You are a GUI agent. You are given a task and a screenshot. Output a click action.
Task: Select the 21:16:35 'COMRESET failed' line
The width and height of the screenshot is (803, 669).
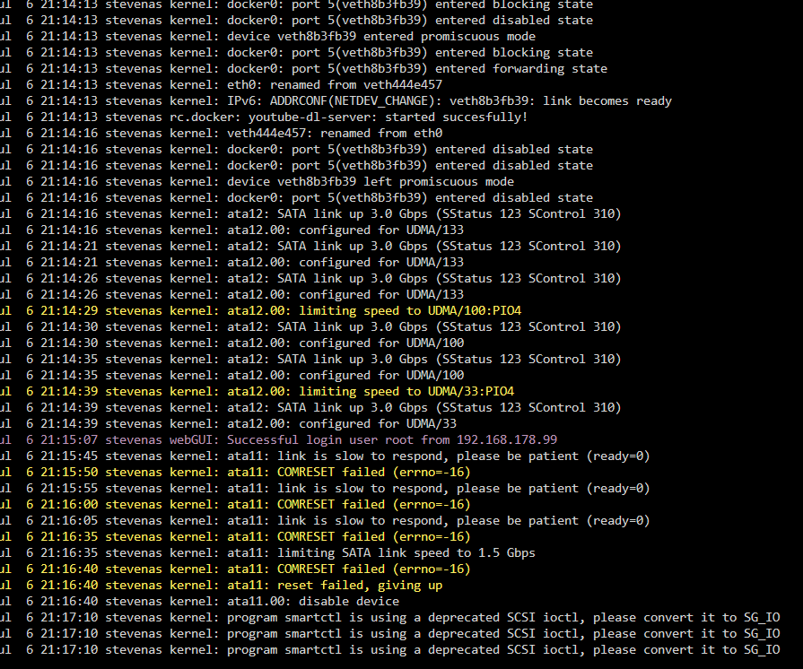pos(236,536)
